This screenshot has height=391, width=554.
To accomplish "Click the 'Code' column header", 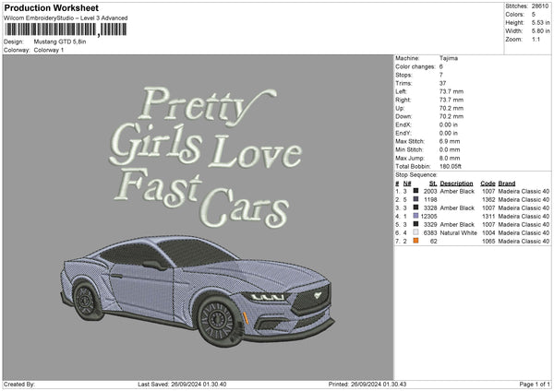I will 488,184.
